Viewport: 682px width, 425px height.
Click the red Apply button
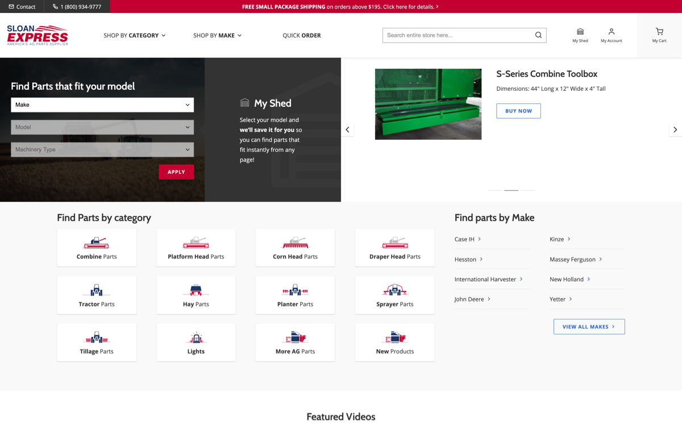tap(176, 172)
